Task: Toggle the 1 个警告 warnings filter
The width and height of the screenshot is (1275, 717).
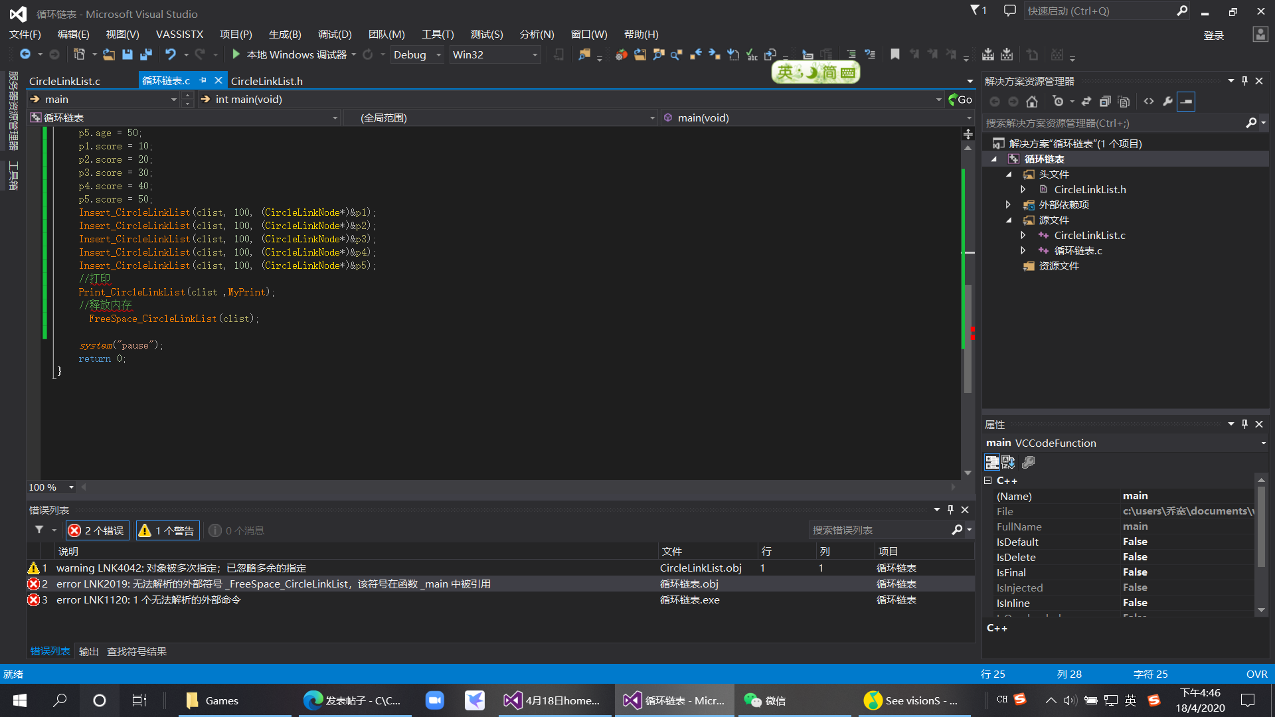Action: point(167,530)
